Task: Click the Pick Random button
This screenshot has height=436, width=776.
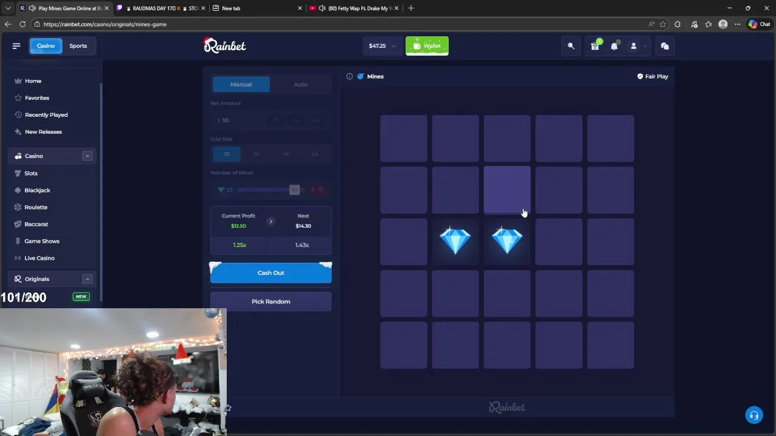Action: 271,302
